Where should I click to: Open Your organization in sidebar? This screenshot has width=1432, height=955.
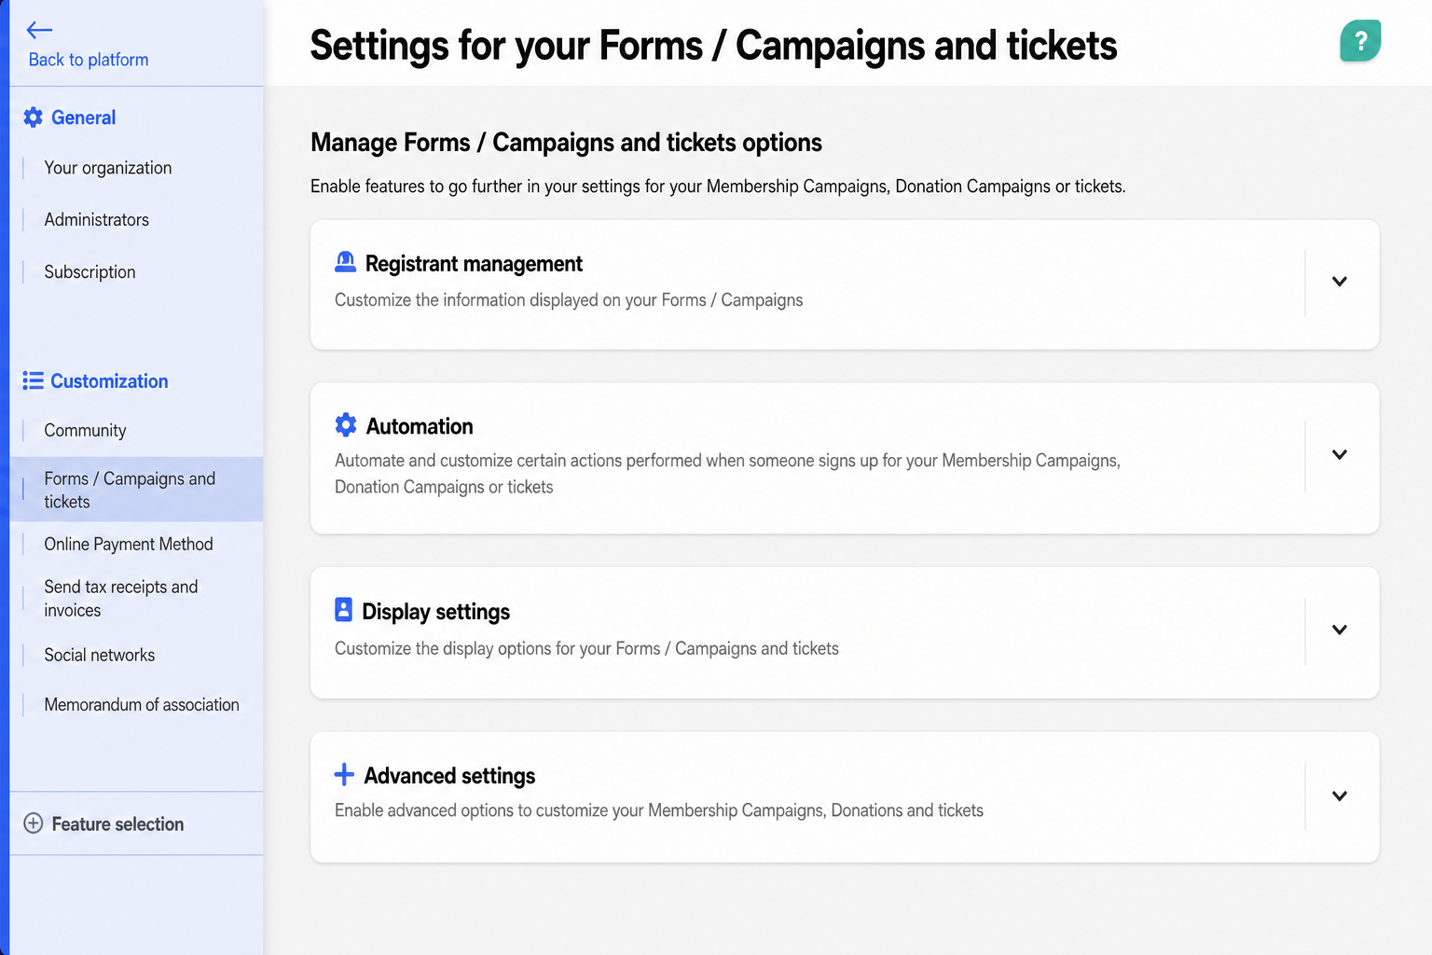108,168
